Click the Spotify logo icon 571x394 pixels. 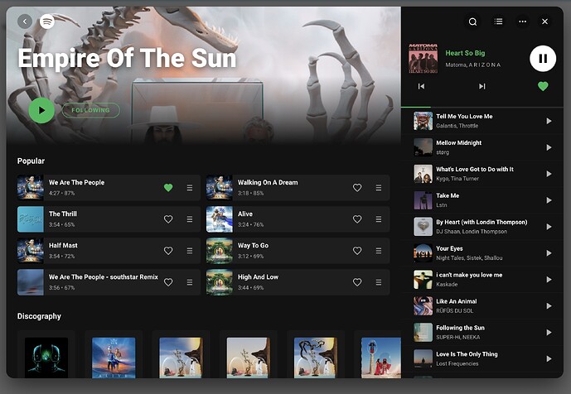(x=47, y=22)
